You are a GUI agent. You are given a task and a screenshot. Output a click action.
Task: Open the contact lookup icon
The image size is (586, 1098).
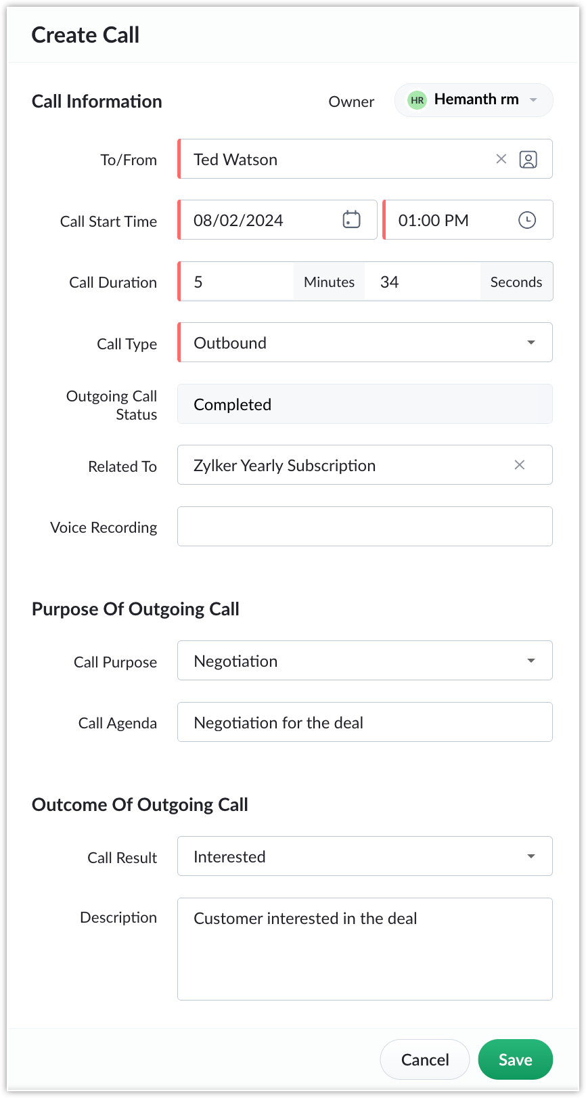point(528,159)
